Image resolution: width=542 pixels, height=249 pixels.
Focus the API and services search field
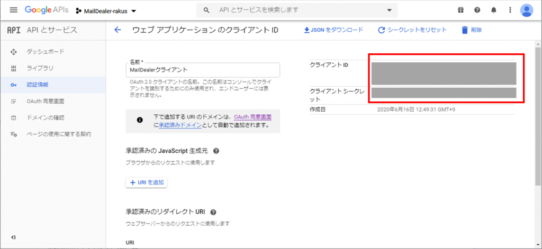point(297,10)
